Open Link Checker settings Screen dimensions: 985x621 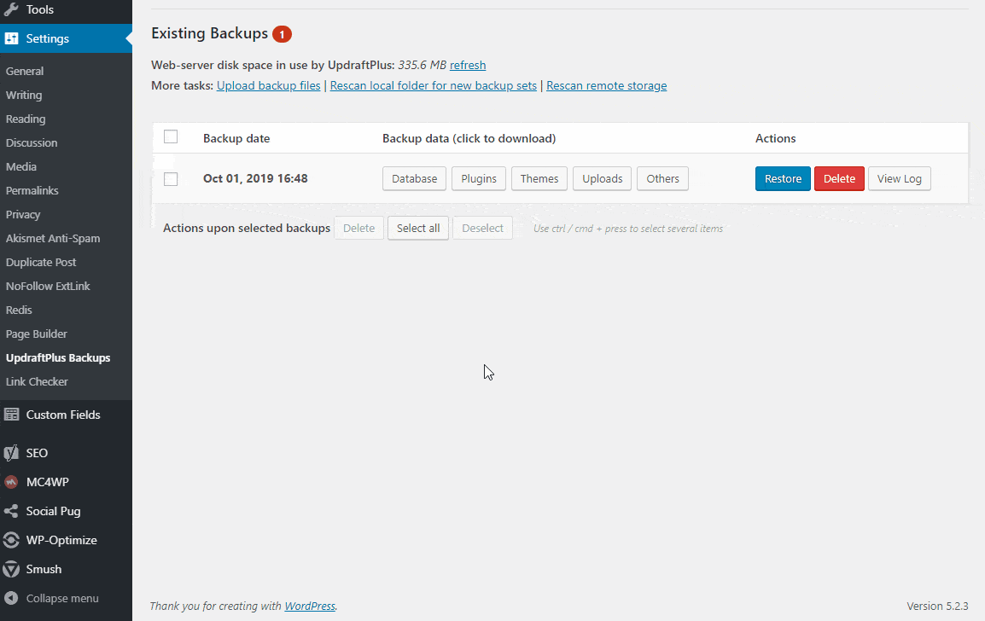37,381
